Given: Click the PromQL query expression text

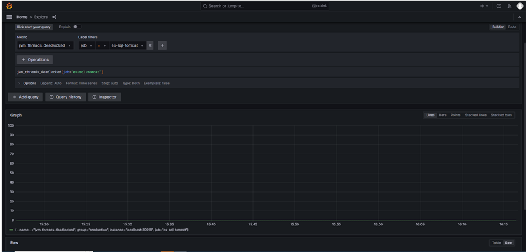Looking at the screenshot, I should [x=60, y=72].
